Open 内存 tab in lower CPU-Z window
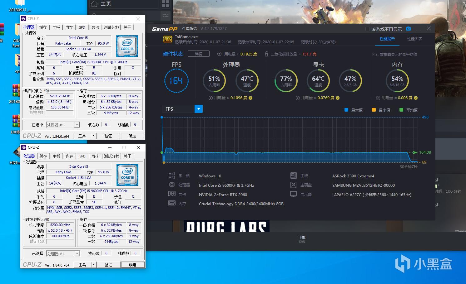Screen dimensions: 466x284 click(70, 156)
